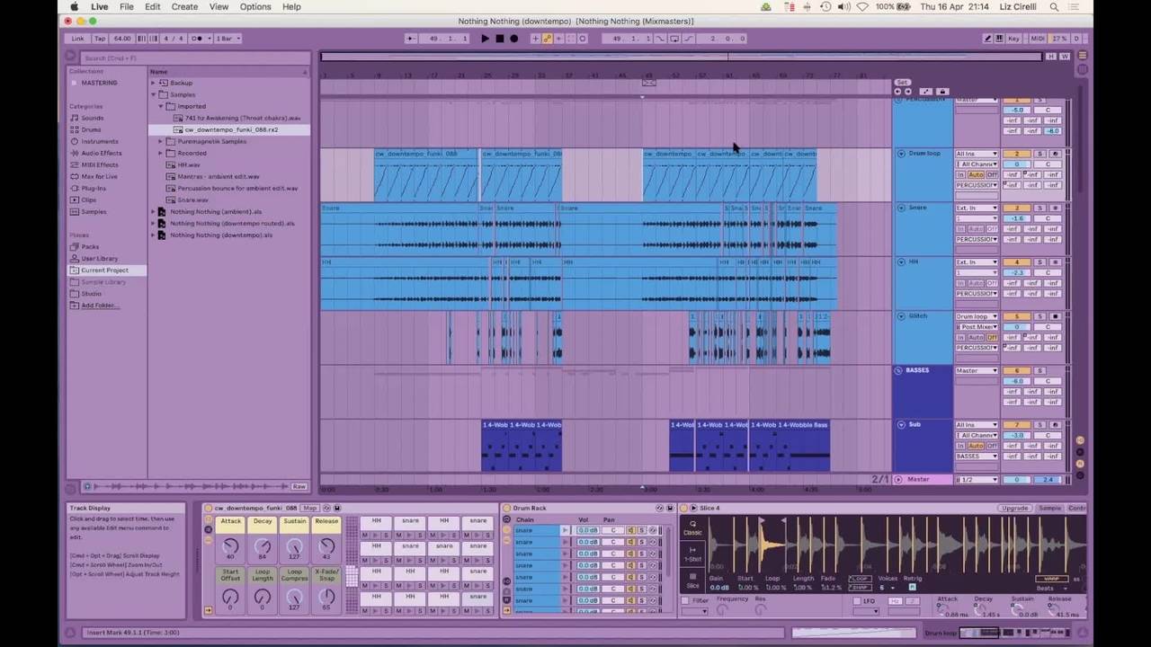Click the Tap tempo button
Image resolution: width=1151 pixels, height=647 pixels.
[x=100, y=39]
